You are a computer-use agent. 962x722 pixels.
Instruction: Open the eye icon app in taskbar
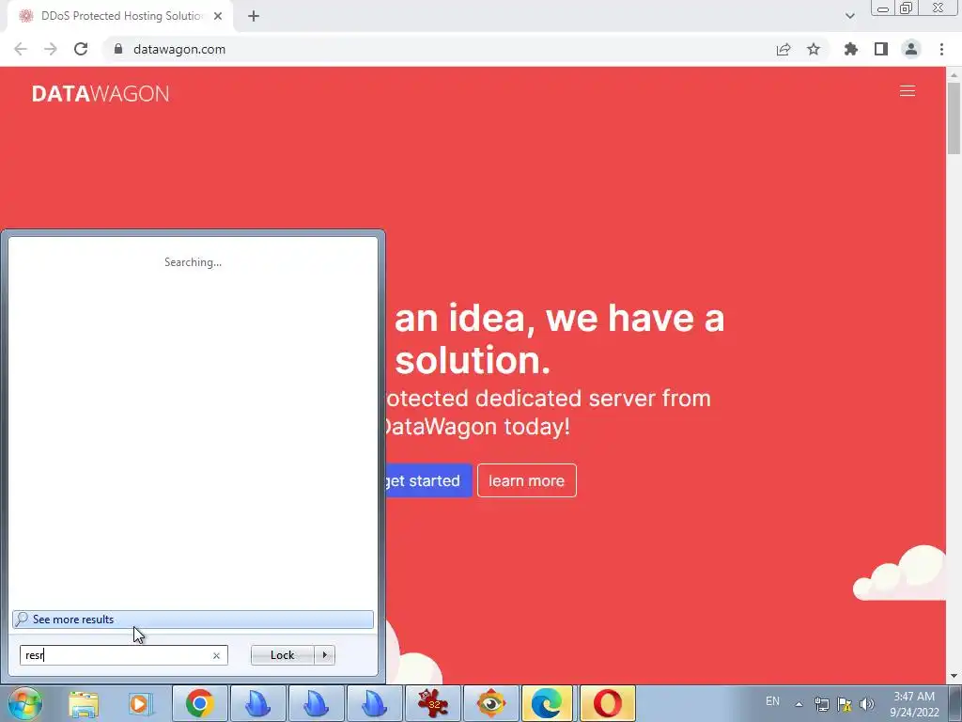490,703
